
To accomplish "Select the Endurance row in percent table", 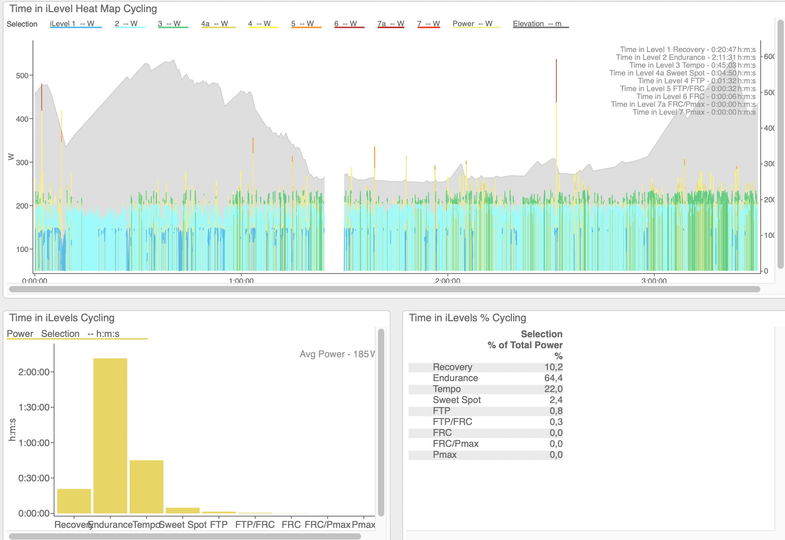I will tap(485, 378).
